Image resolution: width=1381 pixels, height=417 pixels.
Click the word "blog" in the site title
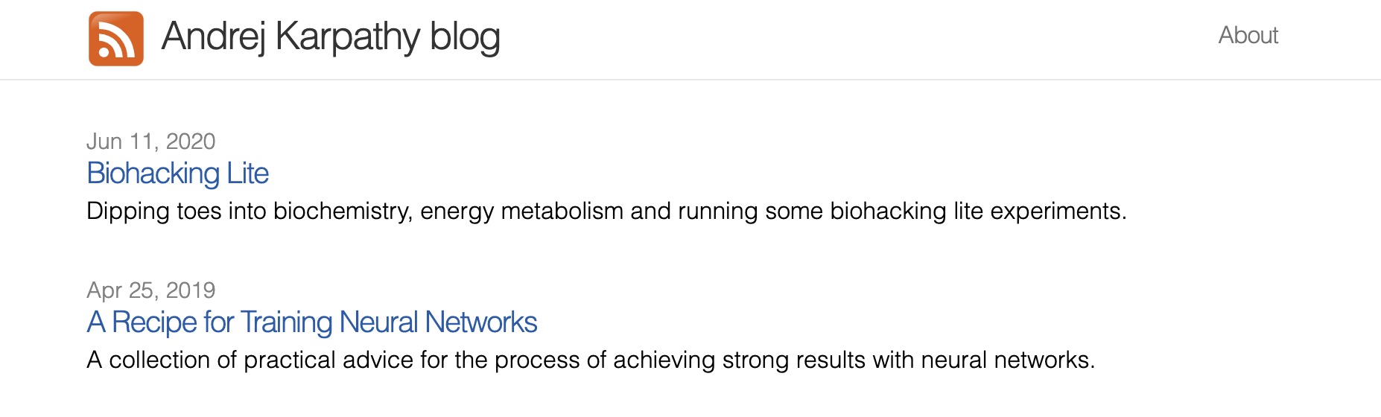tap(465, 37)
